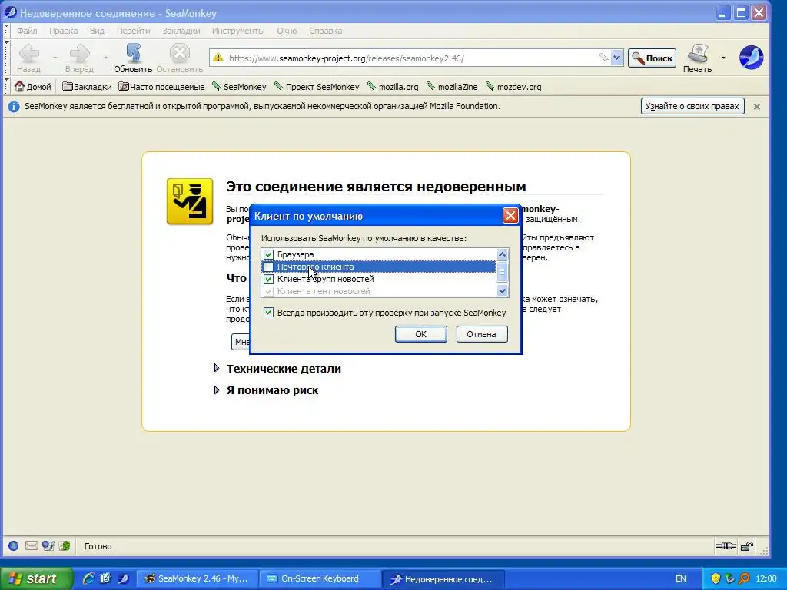The width and height of the screenshot is (787, 590).
Task: Open the Часто посещаемые folder
Action: [x=161, y=87]
